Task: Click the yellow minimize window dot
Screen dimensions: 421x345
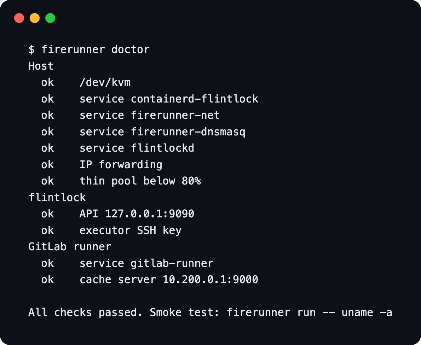Action: pyautogui.click(x=35, y=18)
